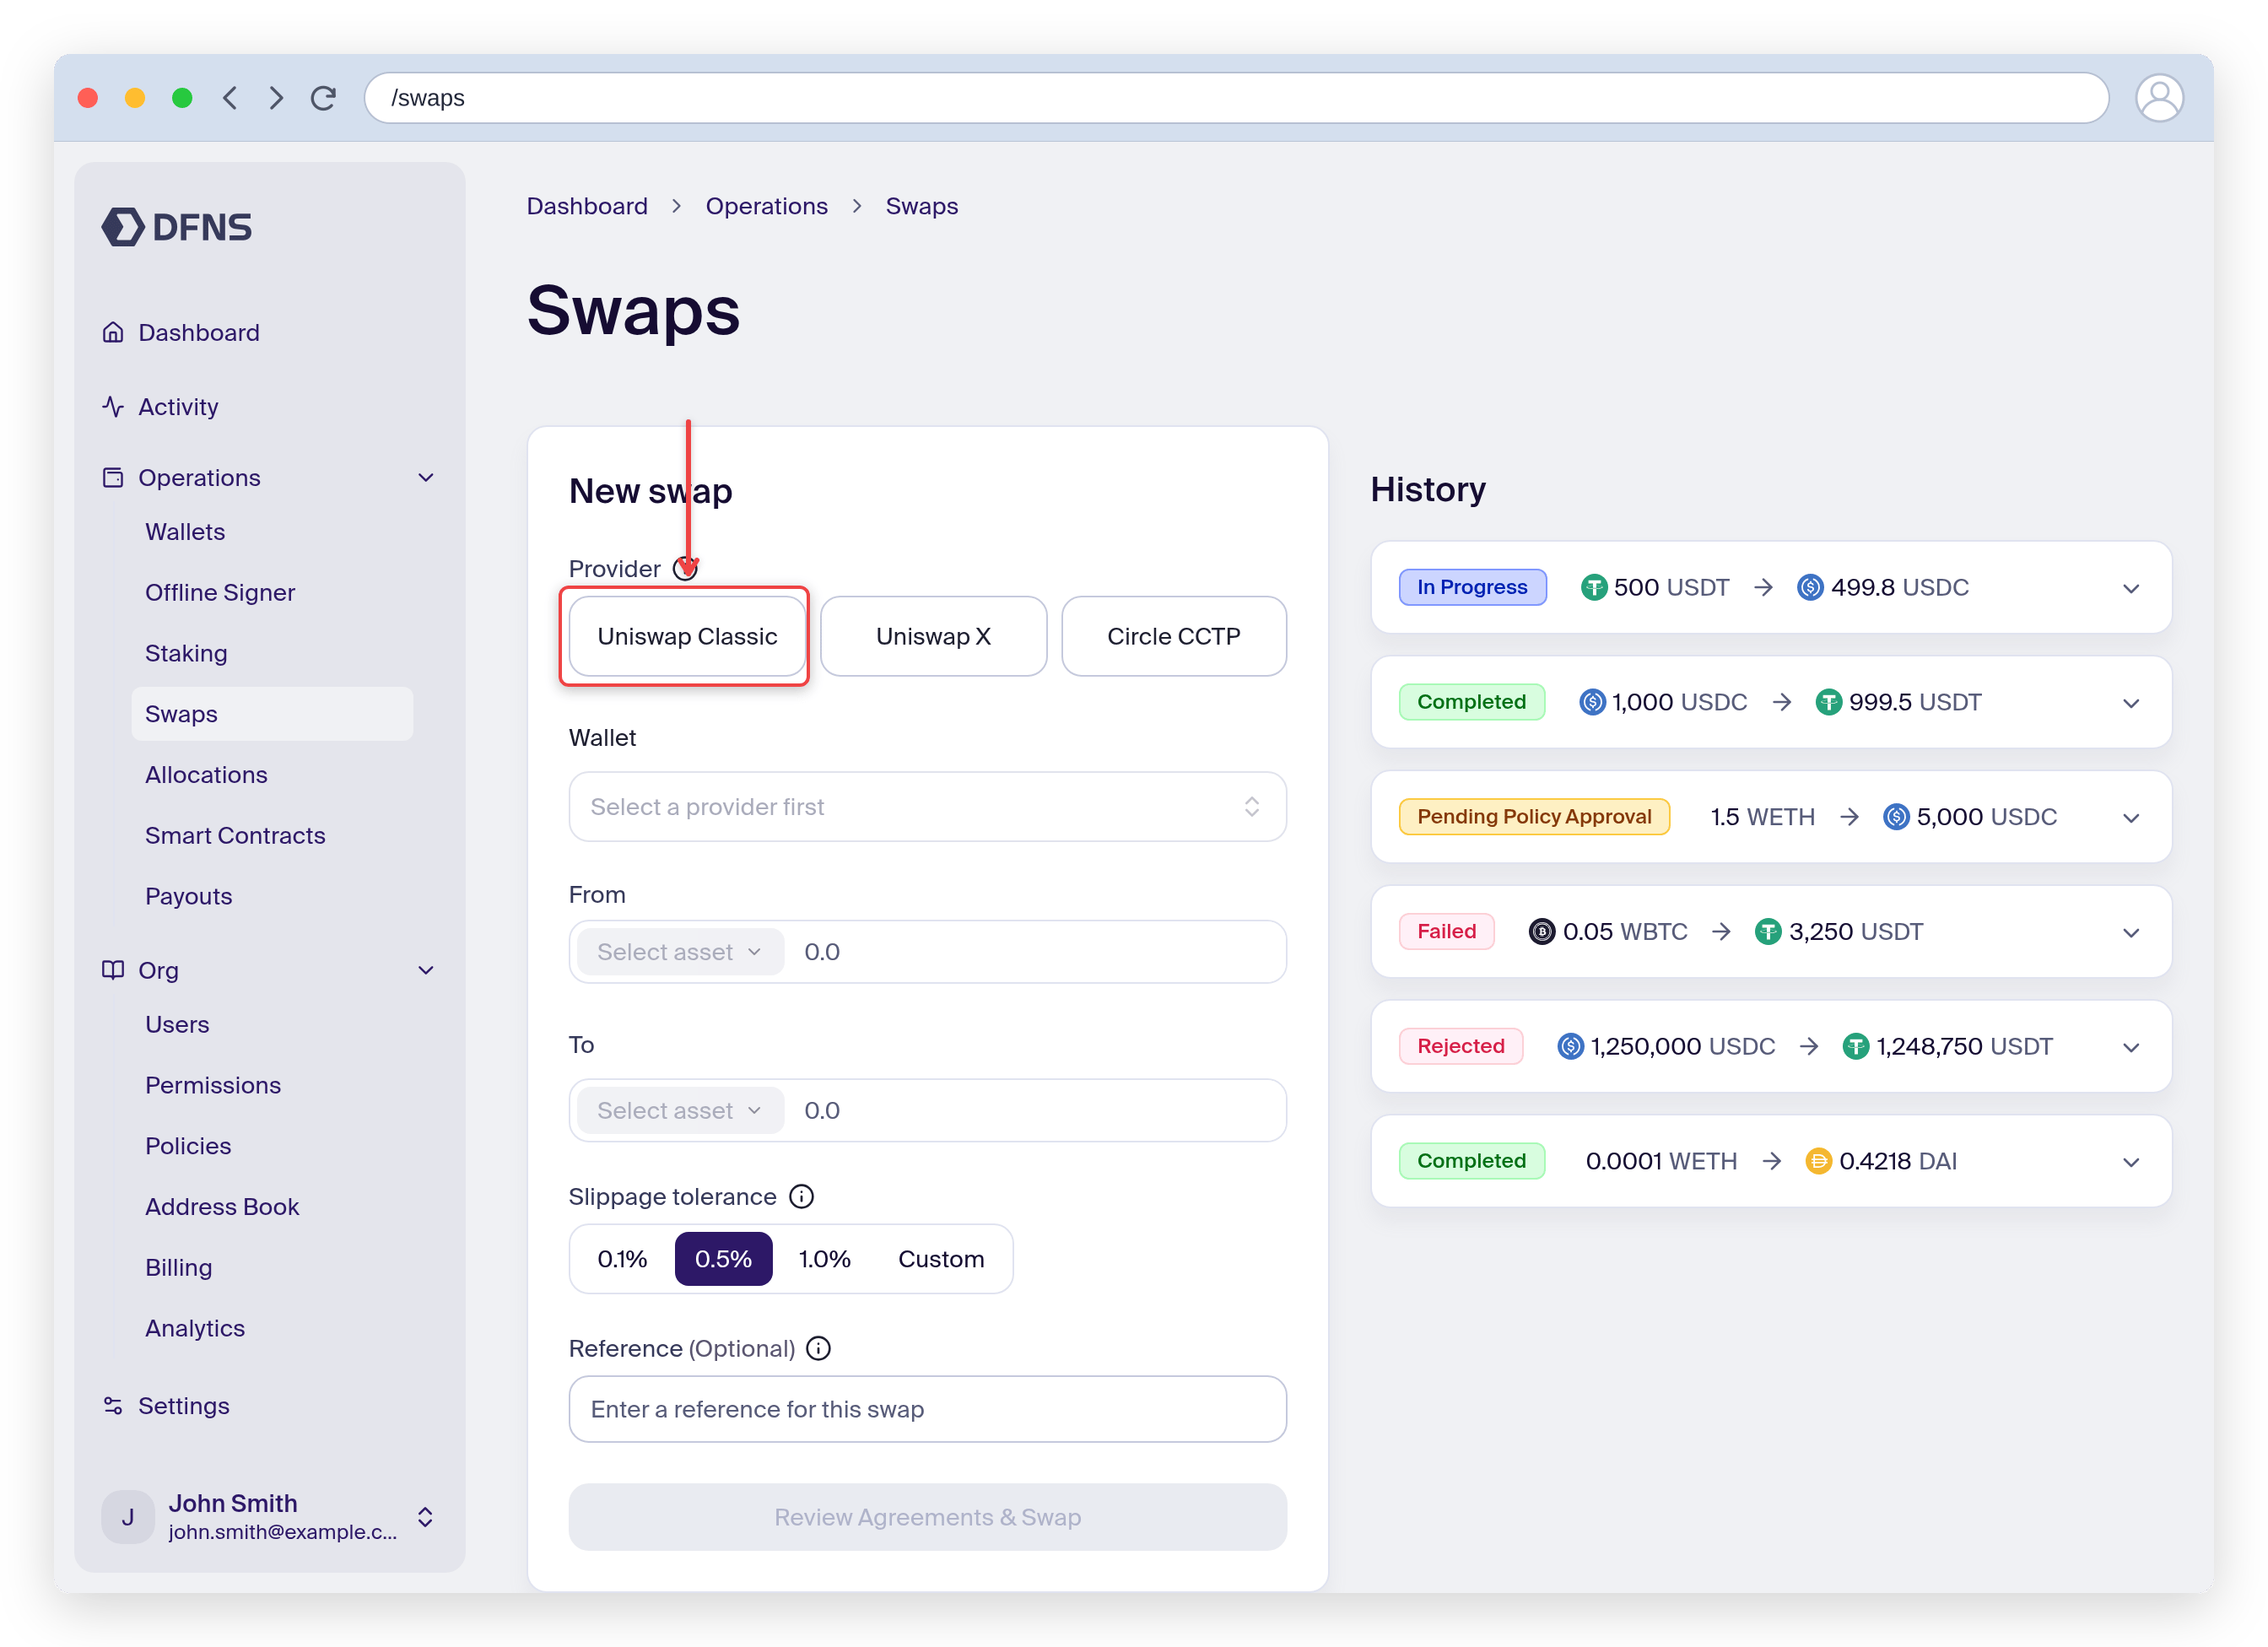Open Payouts in sidebar
This screenshot has width=2268, height=1647.
188,897
